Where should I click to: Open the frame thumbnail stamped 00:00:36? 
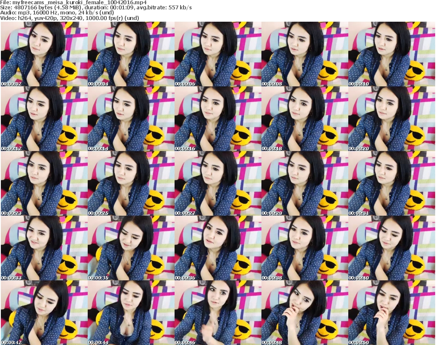[218, 248]
